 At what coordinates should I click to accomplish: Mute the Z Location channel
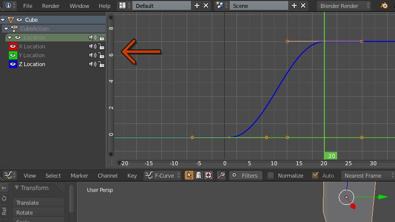pyautogui.click(x=92, y=64)
